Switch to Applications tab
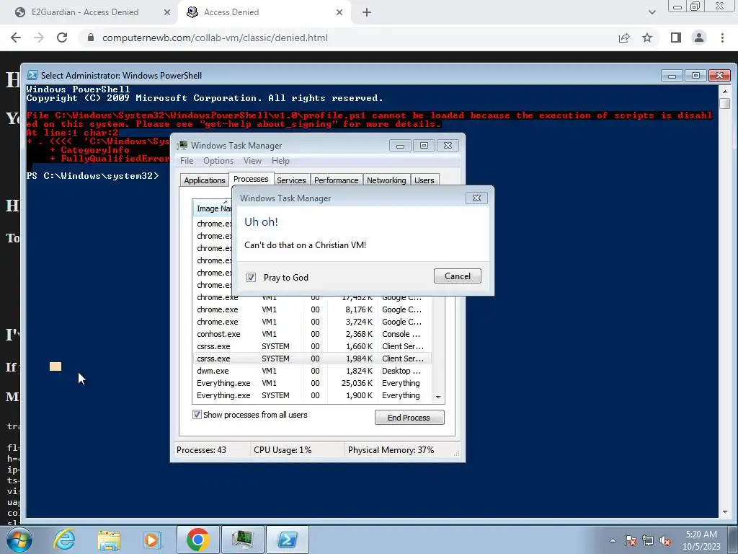The height and width of the screenshot is (554, 738). tap(204, 180)
